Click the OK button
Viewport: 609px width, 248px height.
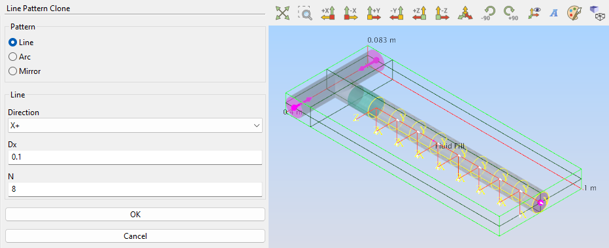point(135,214)
